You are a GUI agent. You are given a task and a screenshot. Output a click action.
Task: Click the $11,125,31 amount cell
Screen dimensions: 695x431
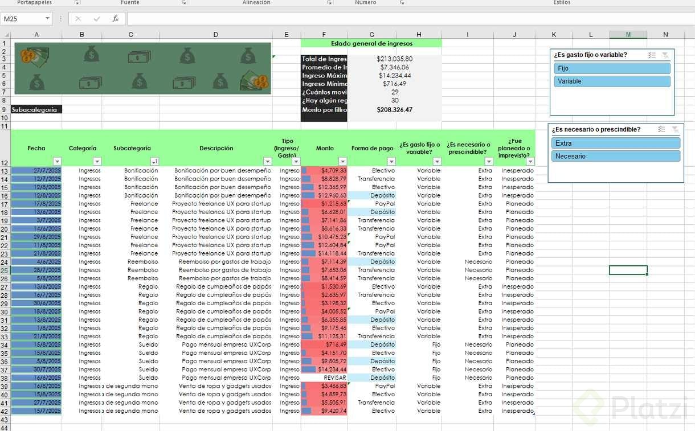point(324,336)
